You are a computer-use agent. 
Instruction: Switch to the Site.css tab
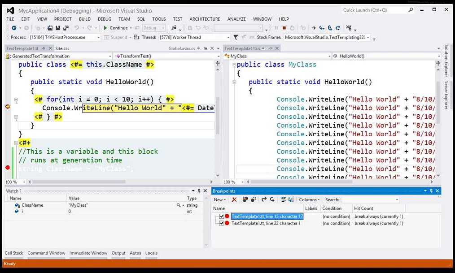tap(62, 48)
